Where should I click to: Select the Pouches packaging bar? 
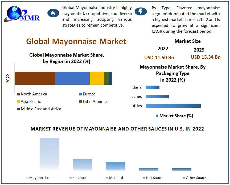(x=157, y=96)
